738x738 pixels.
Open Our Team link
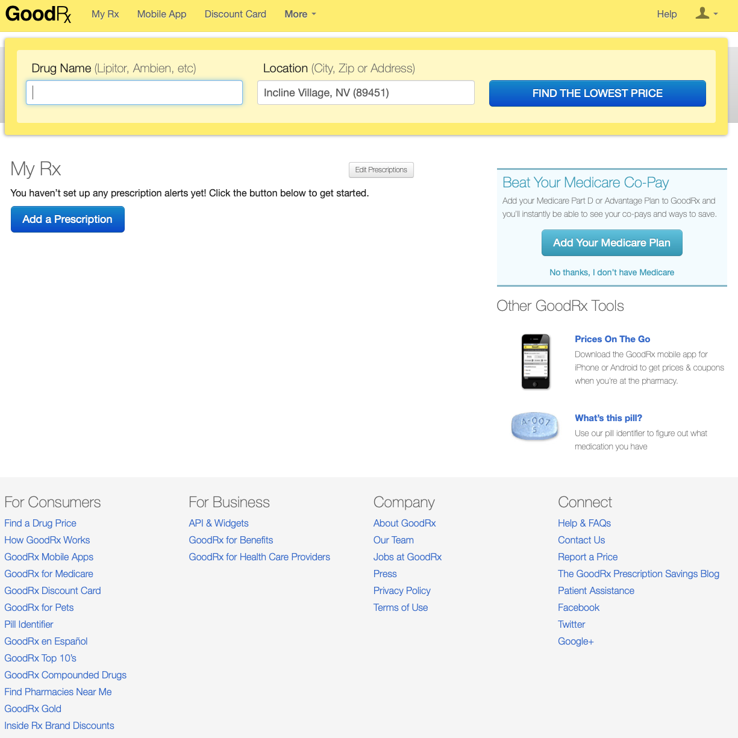[393, 540]
